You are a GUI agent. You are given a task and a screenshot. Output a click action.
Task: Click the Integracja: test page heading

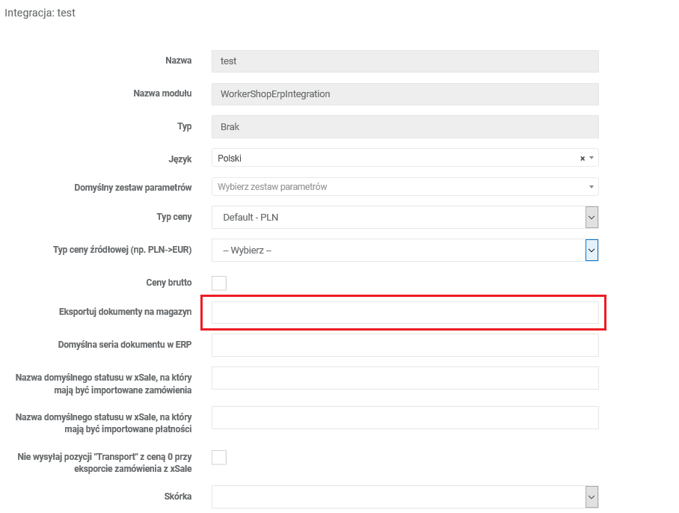40,13
